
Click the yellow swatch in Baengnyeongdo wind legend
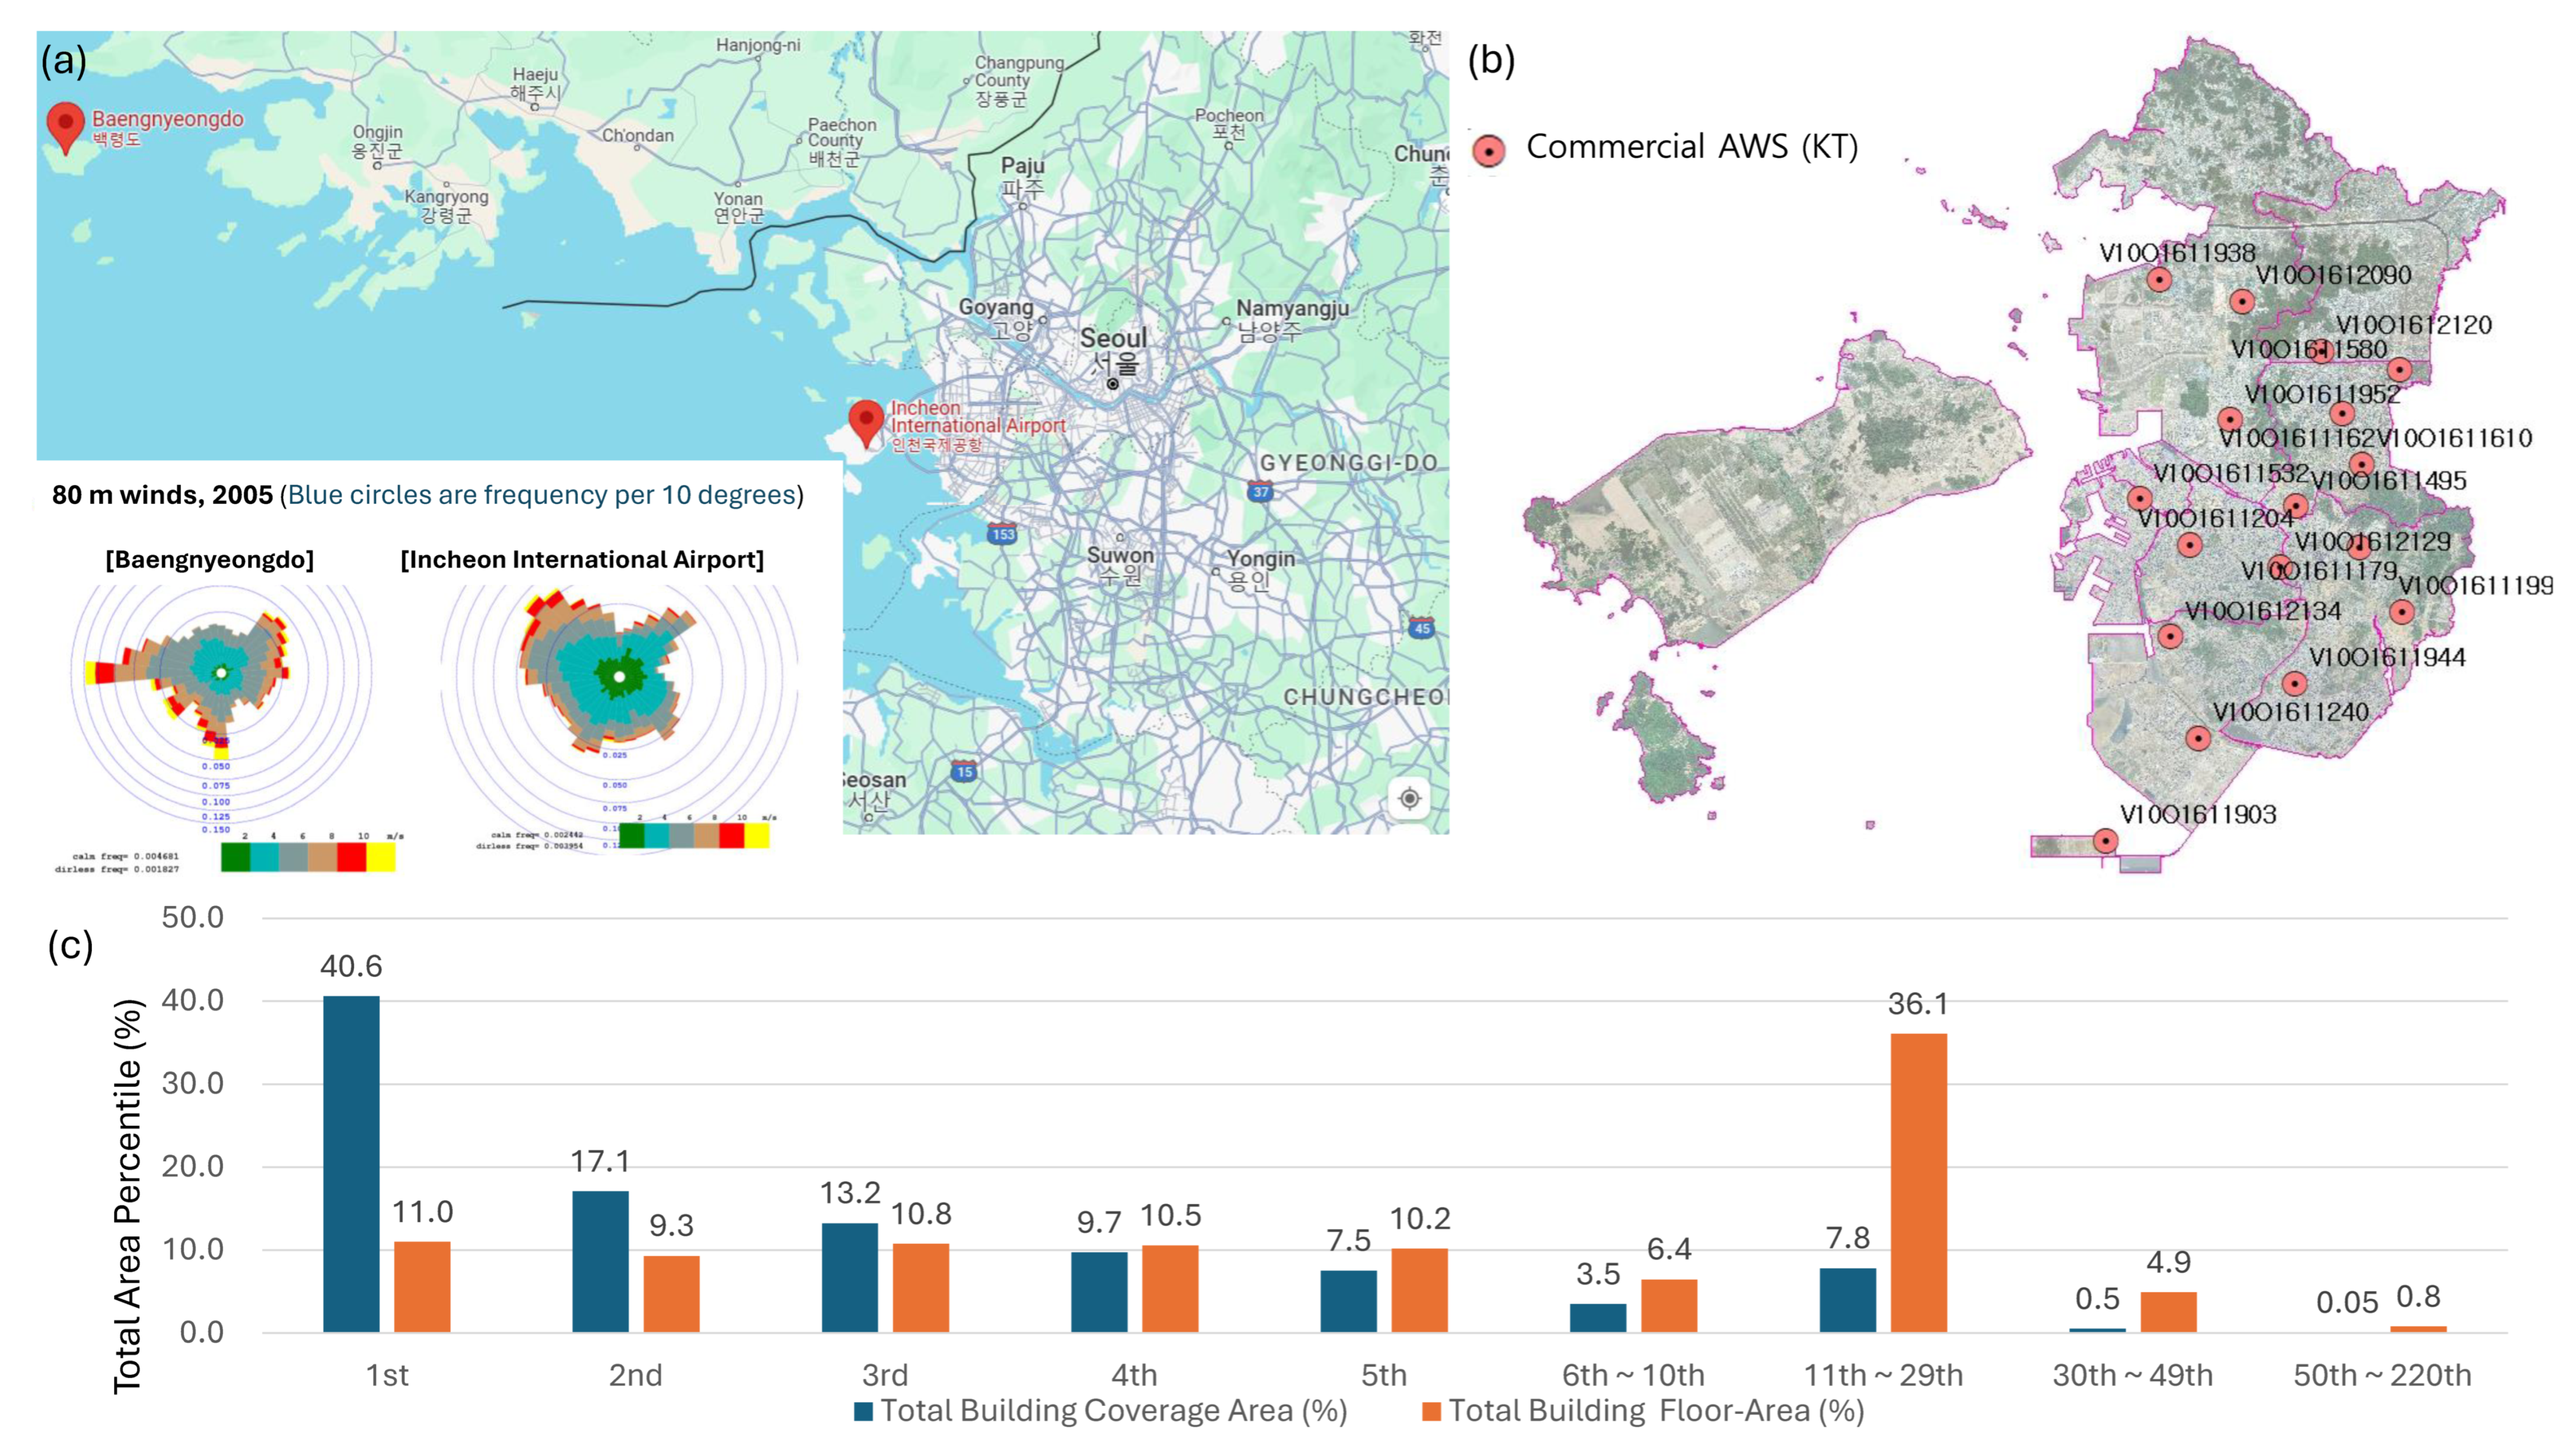click(381, 857)
